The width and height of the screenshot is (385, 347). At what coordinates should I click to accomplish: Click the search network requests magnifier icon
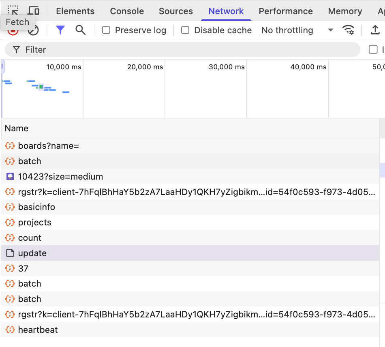click(x=80, y=30)
